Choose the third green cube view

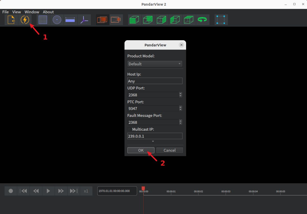(161, 20)
